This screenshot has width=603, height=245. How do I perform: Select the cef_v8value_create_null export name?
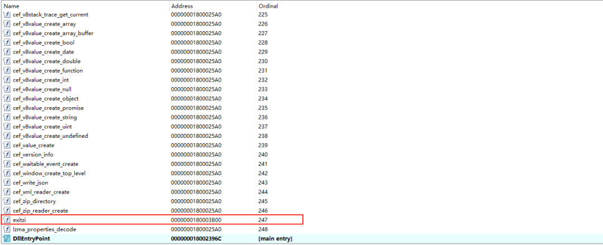coord(42,89)
